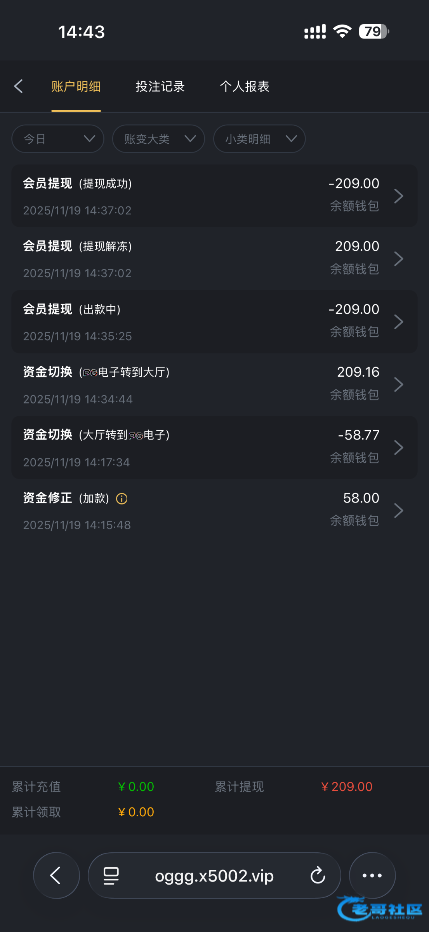Tap the back arrow beside 账户明细
The width and height of the screenshot is (429, 932).
pos(18,86)
